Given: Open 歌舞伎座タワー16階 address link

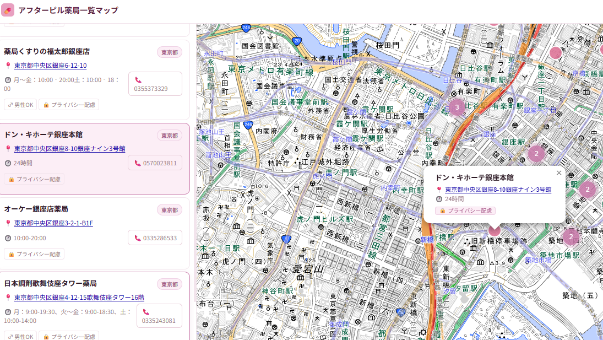Looking at the screenshot, I should (x=79, y=298).
